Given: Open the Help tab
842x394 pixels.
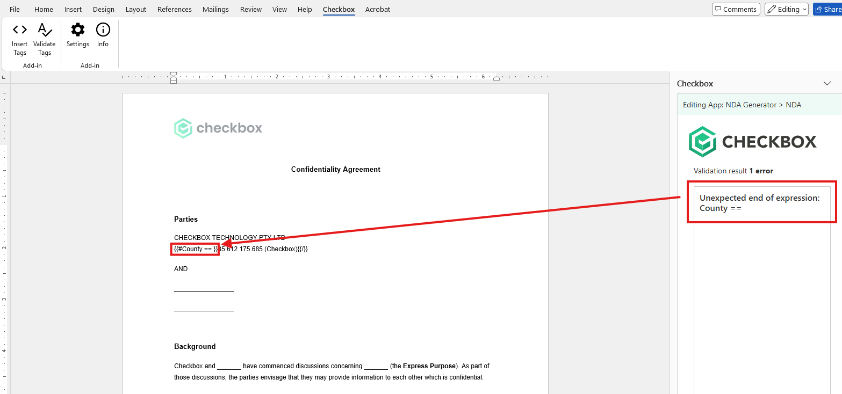Looking at the screenshot, I should (x=305, y=9).
